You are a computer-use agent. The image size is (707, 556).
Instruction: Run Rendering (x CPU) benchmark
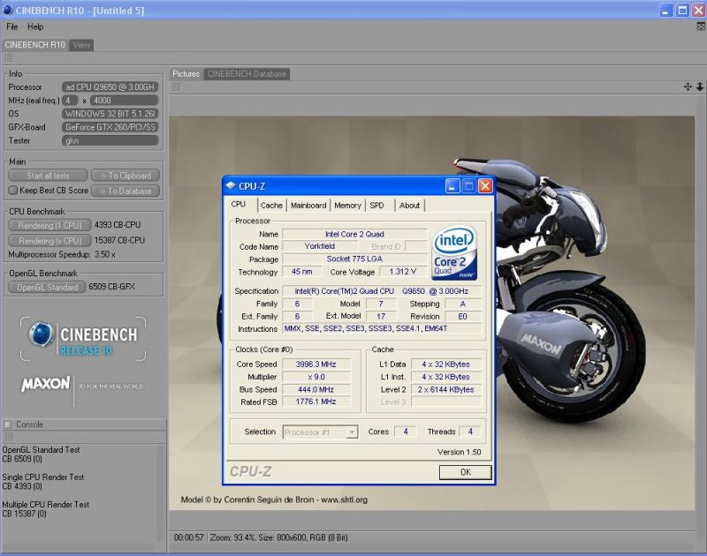[49, 241]
